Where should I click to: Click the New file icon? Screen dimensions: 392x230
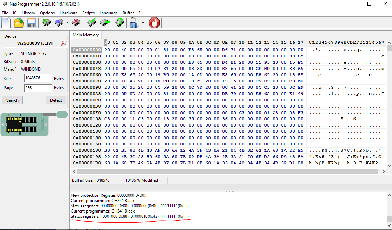click(x=6, y=23)
